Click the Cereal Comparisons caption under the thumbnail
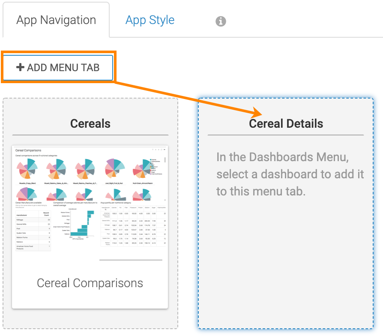Image resolution: width=383 pixels, height=336 pixels. pyautogui.click(x=90, y=283)
